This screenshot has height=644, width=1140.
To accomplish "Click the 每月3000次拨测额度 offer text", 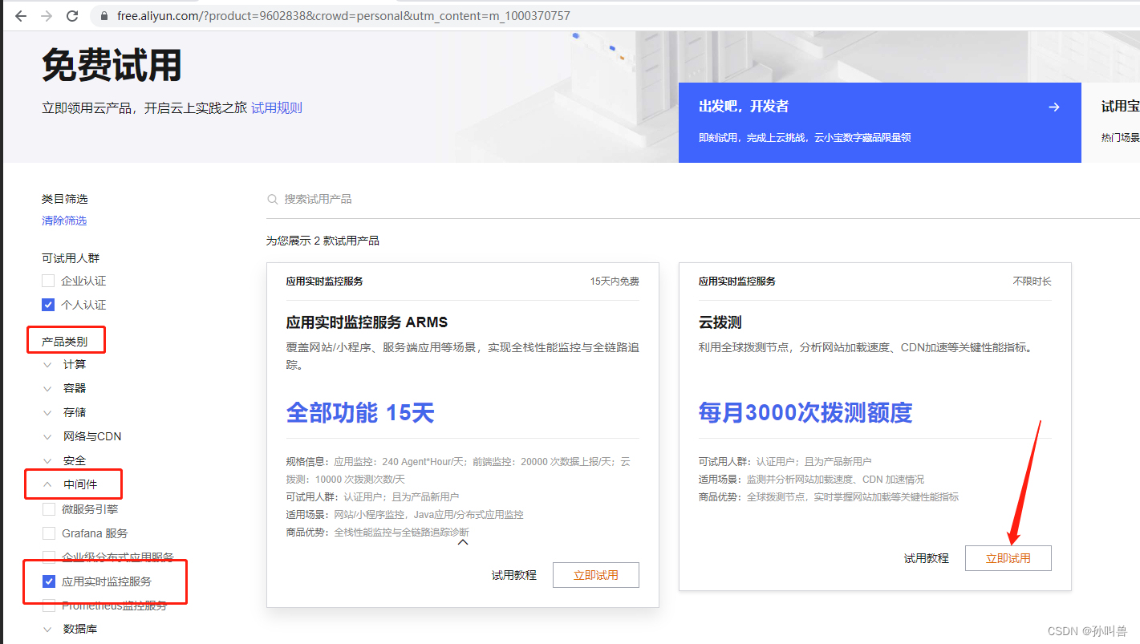I will tap(805, 413).
